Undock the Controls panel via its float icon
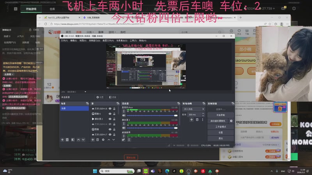312x175 pixels. point(233,103)
